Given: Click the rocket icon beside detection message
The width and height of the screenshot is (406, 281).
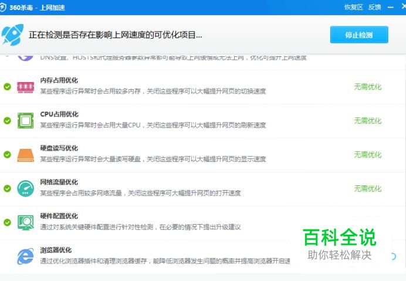Looking at the screenshot, I should tap(12, 35).
